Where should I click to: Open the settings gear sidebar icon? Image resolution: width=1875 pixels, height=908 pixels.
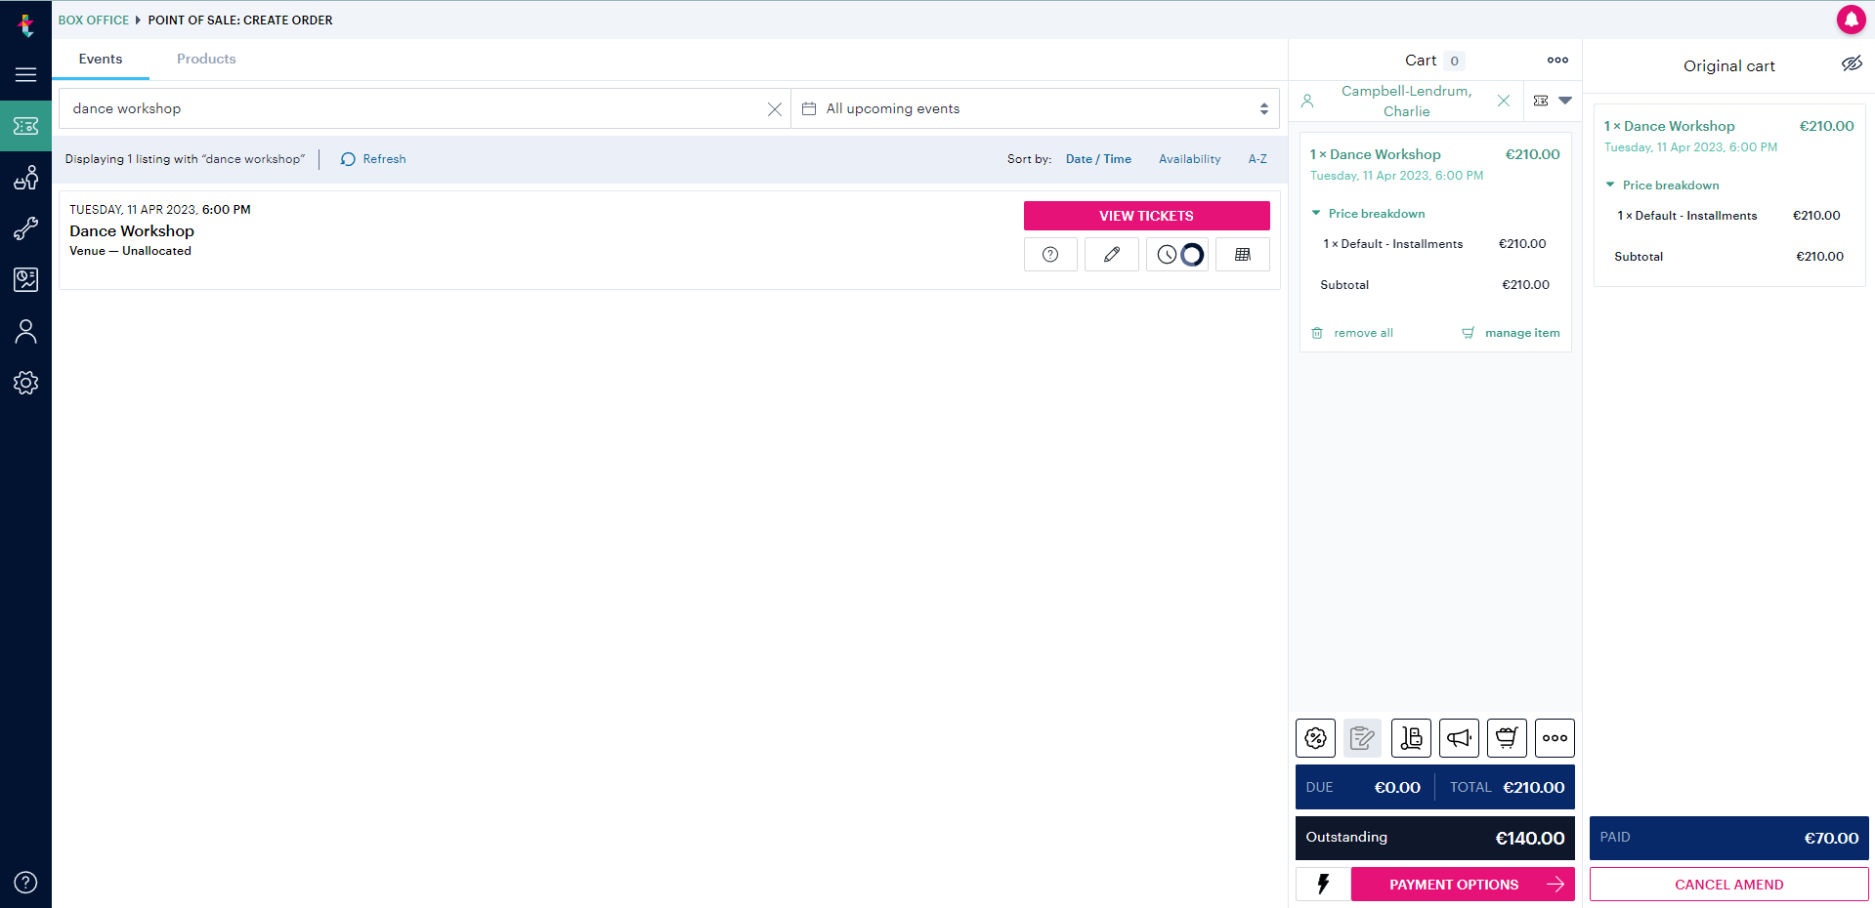tap(25, 383)
